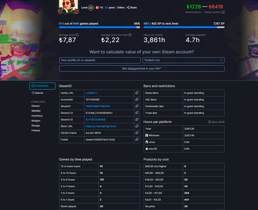Click the games played progress bar
Screen dimensions: 258x210
coord(100,27)
